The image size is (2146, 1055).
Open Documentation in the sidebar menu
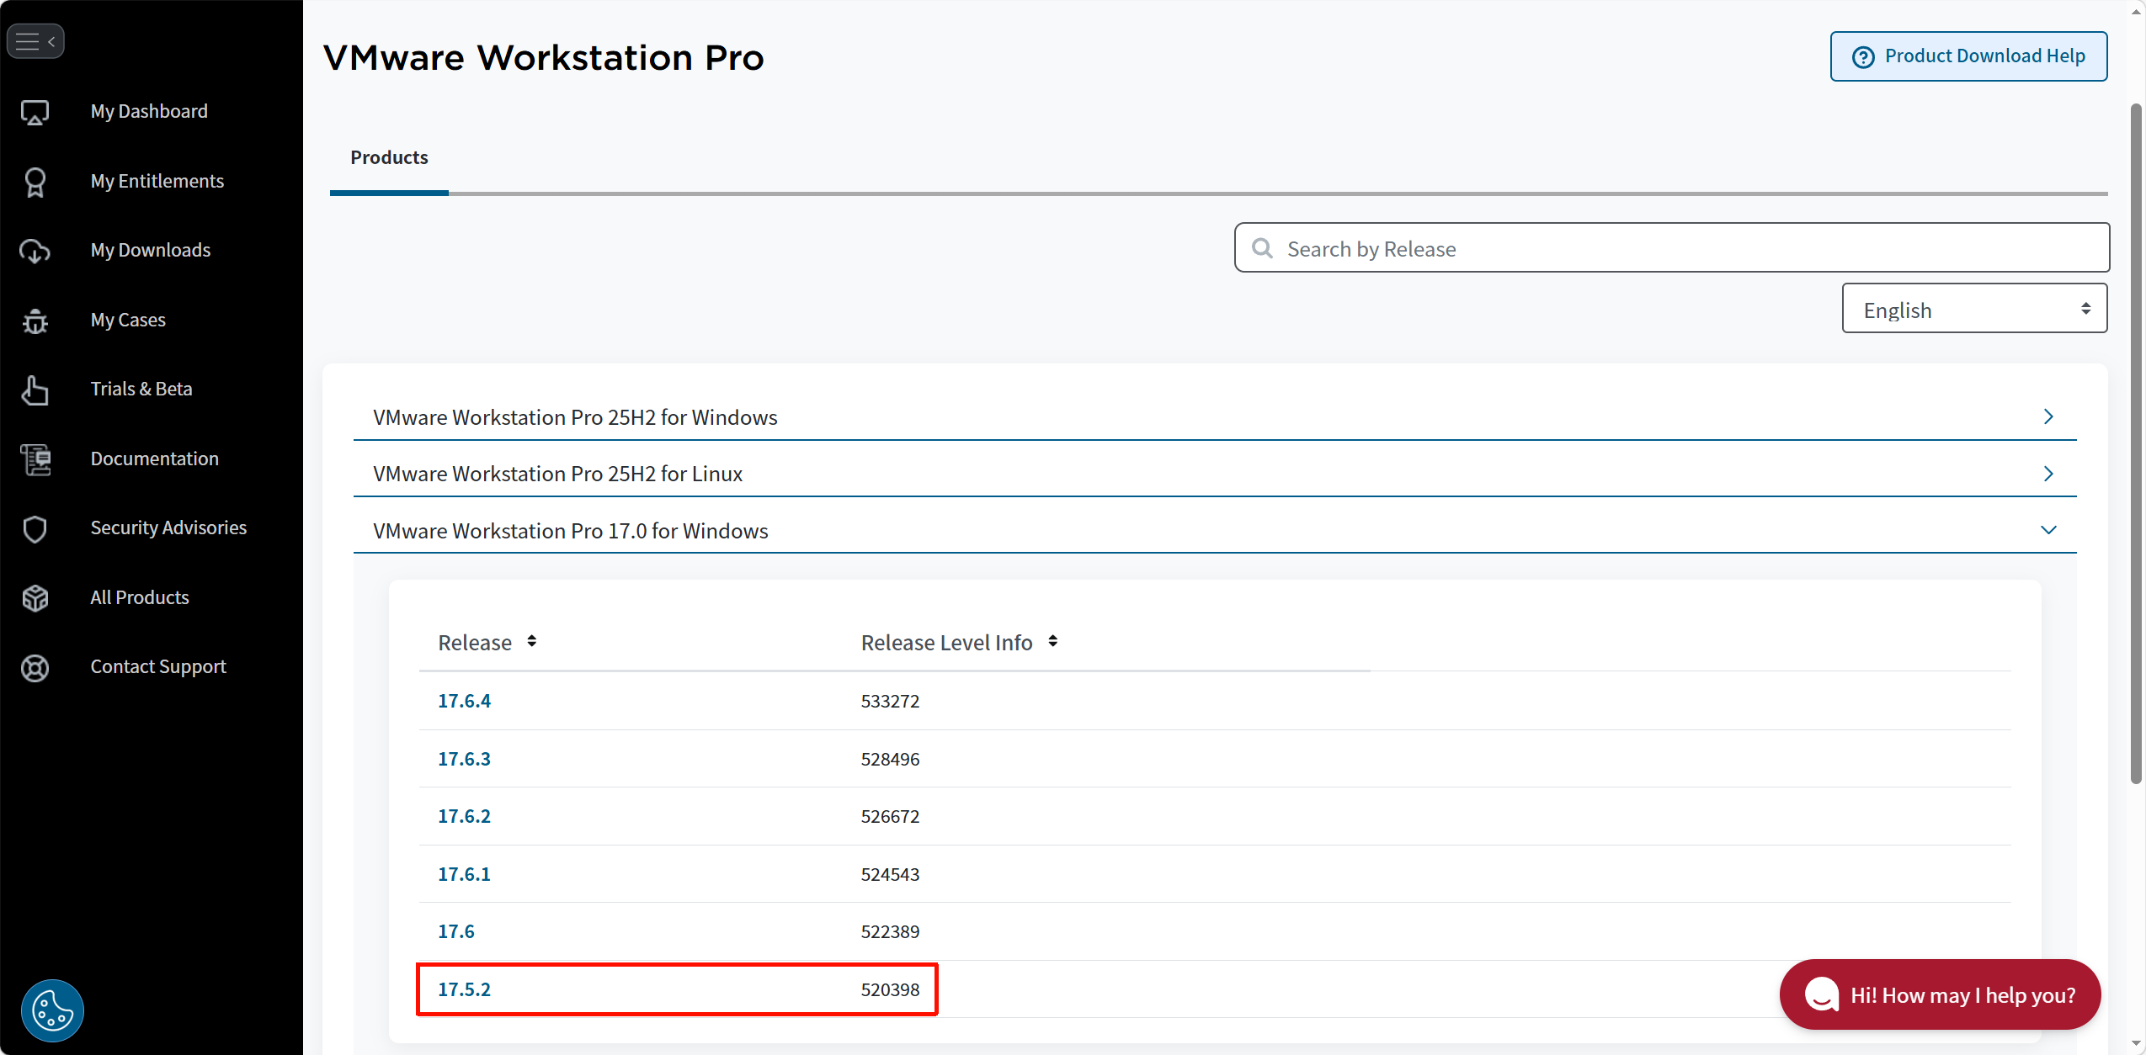[155, 459]
